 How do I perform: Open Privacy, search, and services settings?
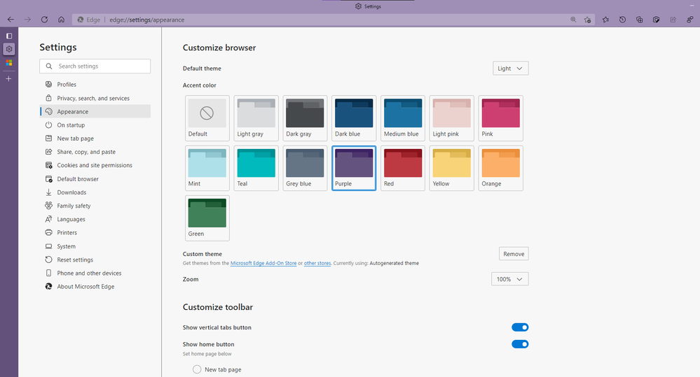click(93, 99)
